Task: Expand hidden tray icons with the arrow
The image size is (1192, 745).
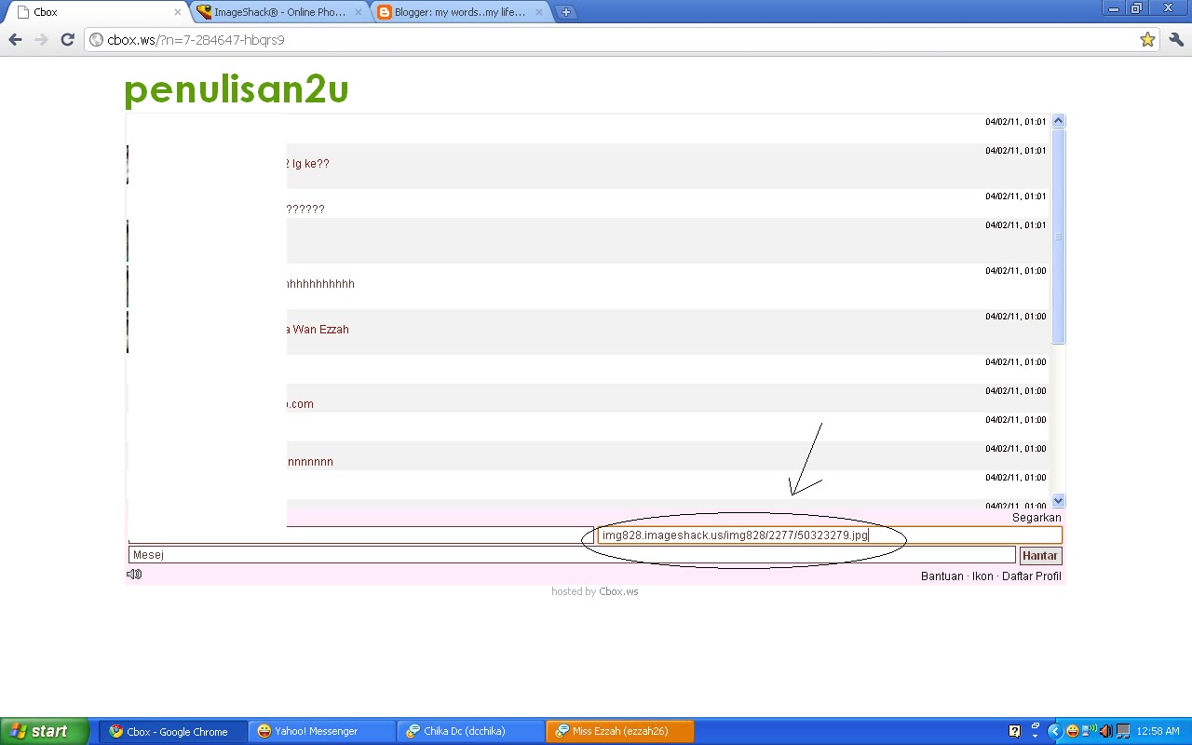Action: (x=1055, y=731)
